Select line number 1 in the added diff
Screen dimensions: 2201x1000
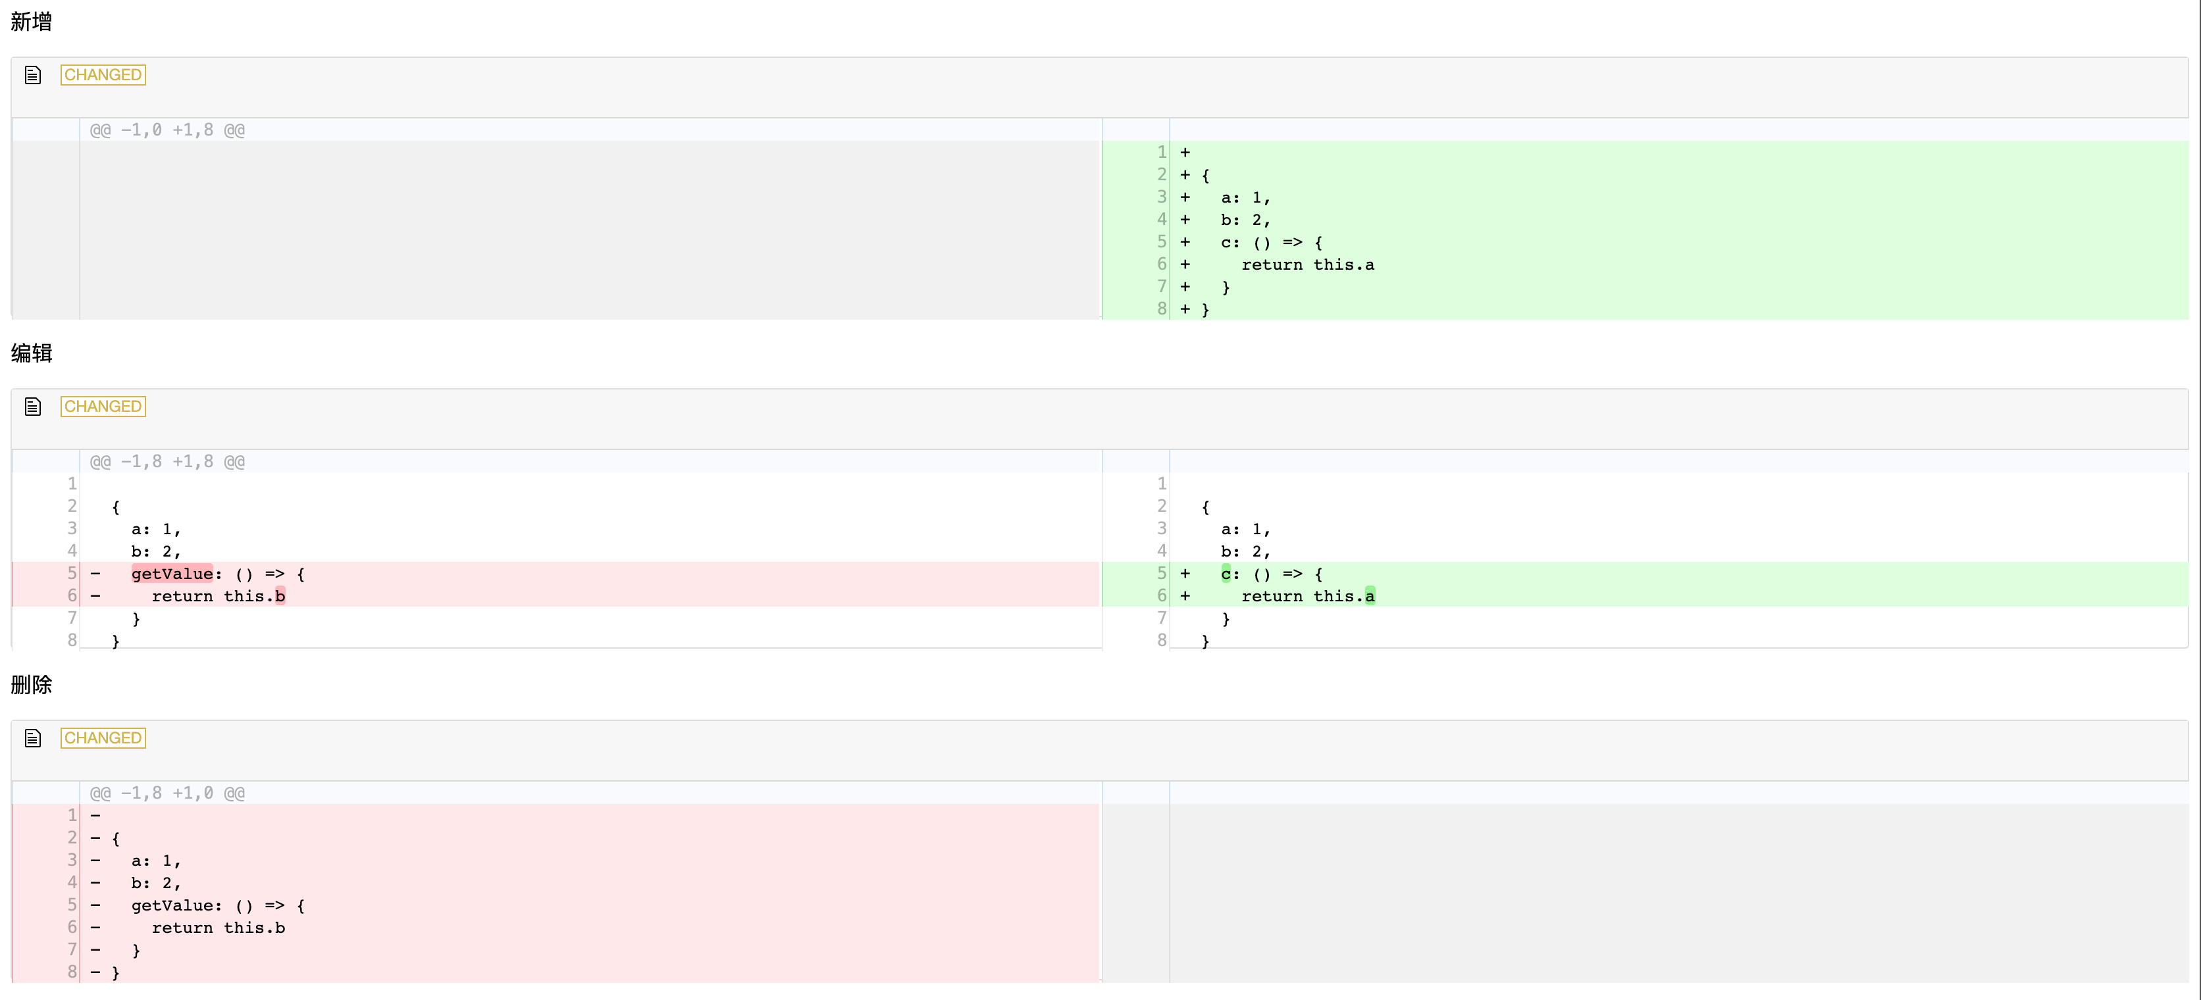[x=1161, y=152]
